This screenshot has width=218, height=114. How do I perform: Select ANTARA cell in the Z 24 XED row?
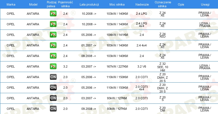(33, 35)
